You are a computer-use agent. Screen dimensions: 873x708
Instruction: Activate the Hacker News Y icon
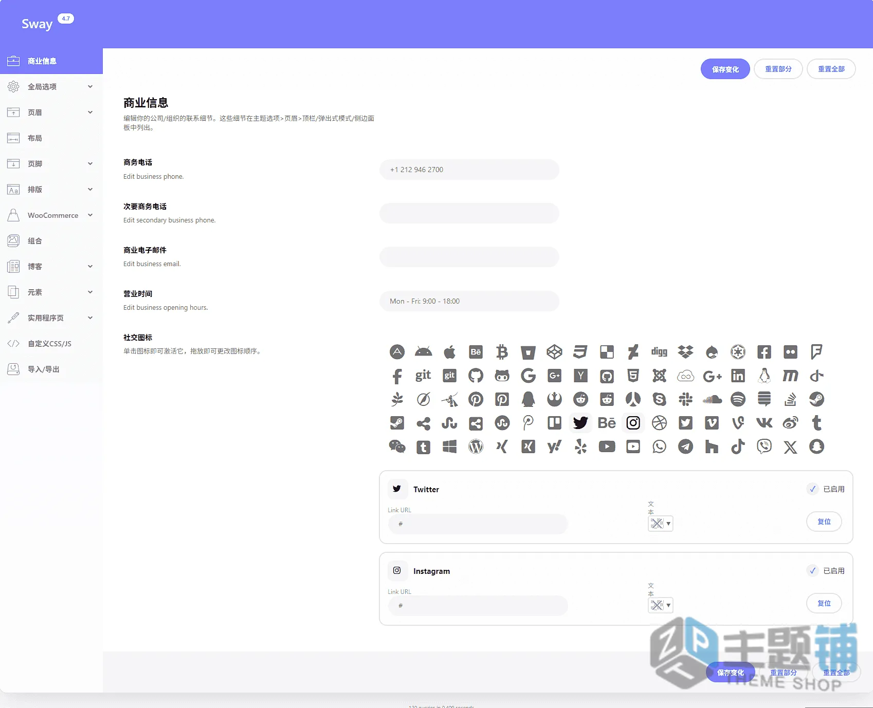click(x=580, y=376)
